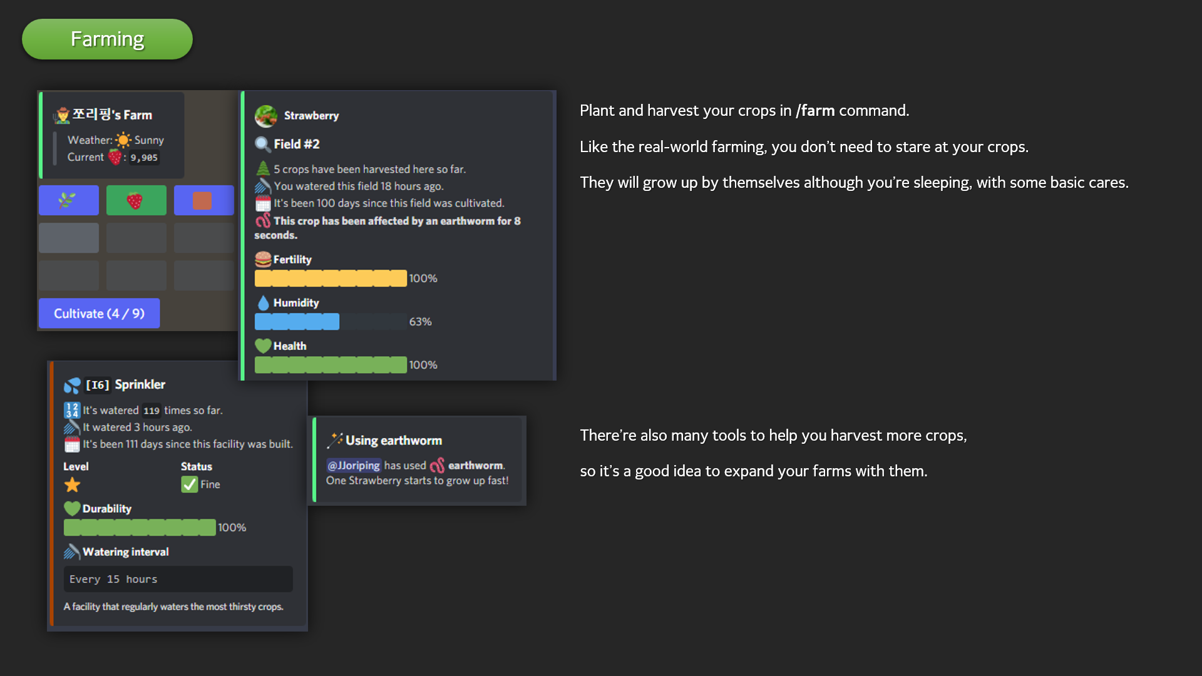
Task: Click the strawberry crop field tile
Action: coord(136,200)
